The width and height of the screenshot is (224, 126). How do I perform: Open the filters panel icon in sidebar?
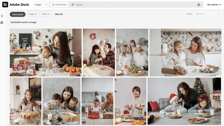pyautogui.click(x=2, y=16)
